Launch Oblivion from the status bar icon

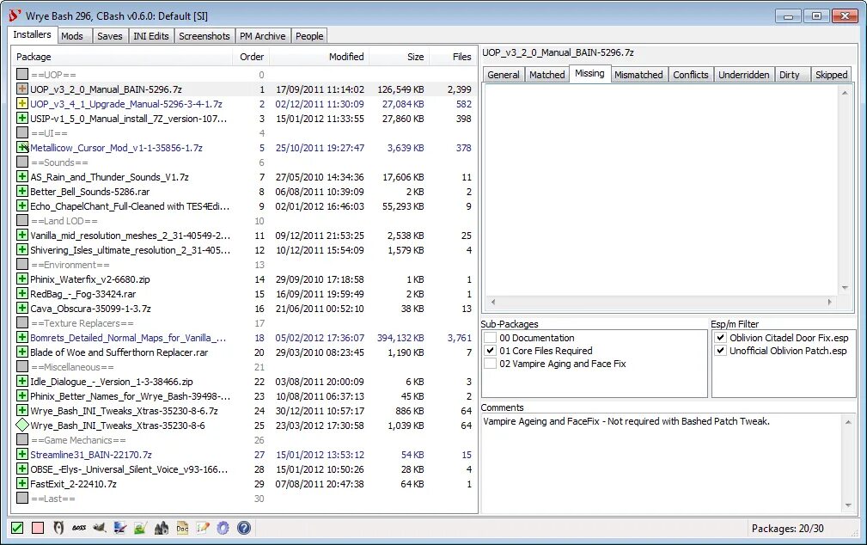58,528
